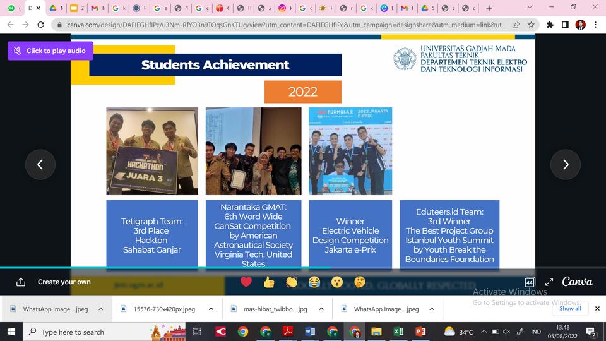Advance to the next slide arrow
Viewport: 606px width, 341px height.
tap(566, 165)
